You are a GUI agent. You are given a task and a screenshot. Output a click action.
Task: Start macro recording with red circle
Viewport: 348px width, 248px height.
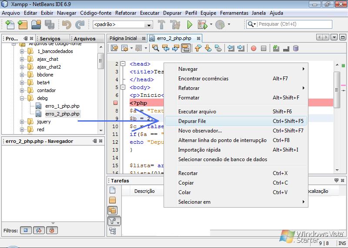[x=254, y=48]
